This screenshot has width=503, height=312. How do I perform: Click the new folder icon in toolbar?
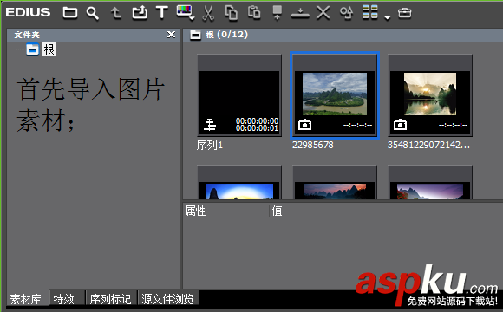pos(70,13)
